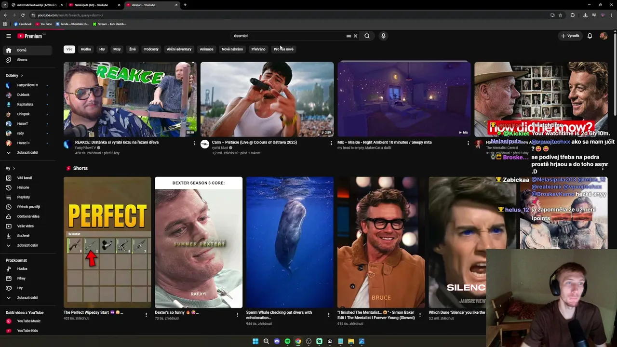Viewport: 617px width, 347px height.
Task: Open options menu for Calin – Pistácie video
Action: pyautogui.click(x=331, y=143)
